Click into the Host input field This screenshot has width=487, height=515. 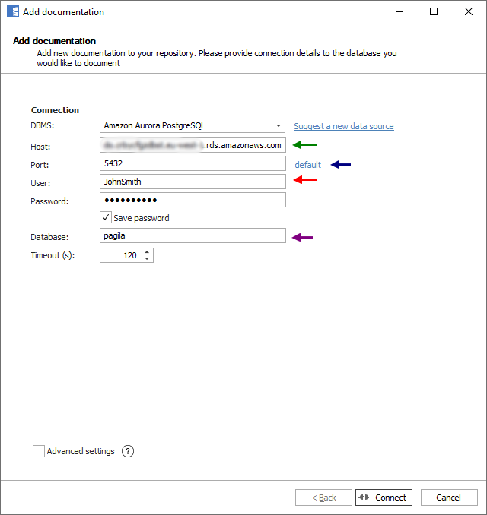pos(193,145)
